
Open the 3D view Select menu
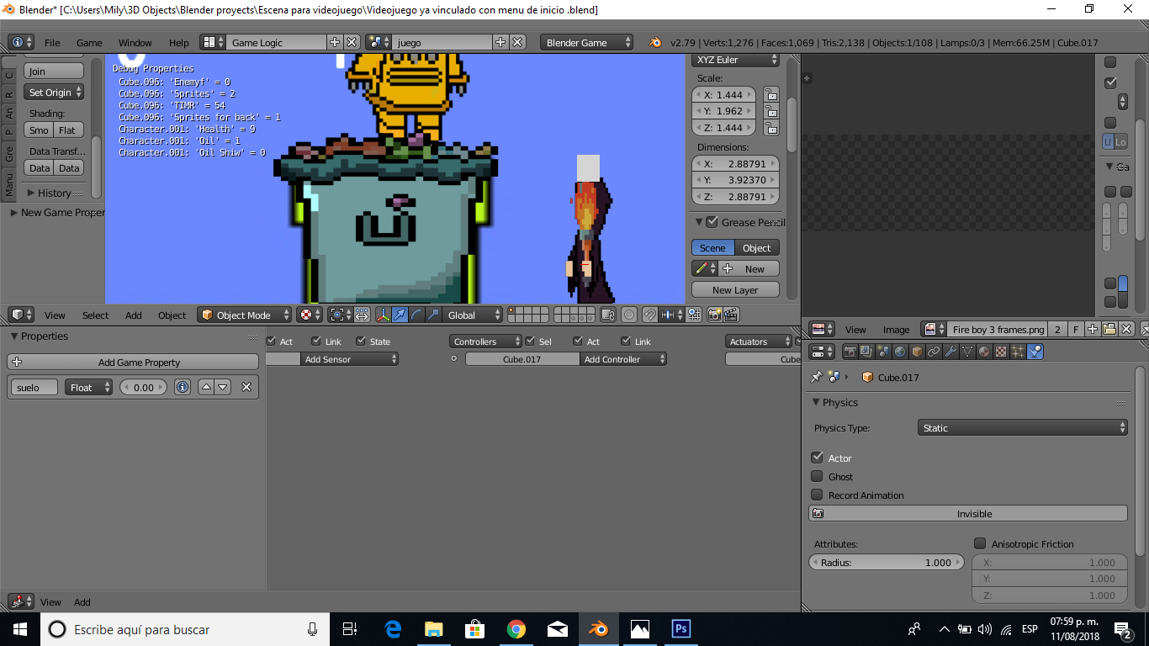click(95, 315)
